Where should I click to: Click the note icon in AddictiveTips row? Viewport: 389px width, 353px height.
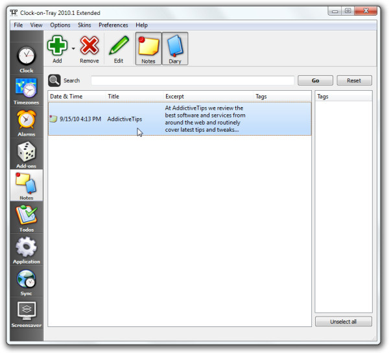pyautogui.click(x=53, y=119)
